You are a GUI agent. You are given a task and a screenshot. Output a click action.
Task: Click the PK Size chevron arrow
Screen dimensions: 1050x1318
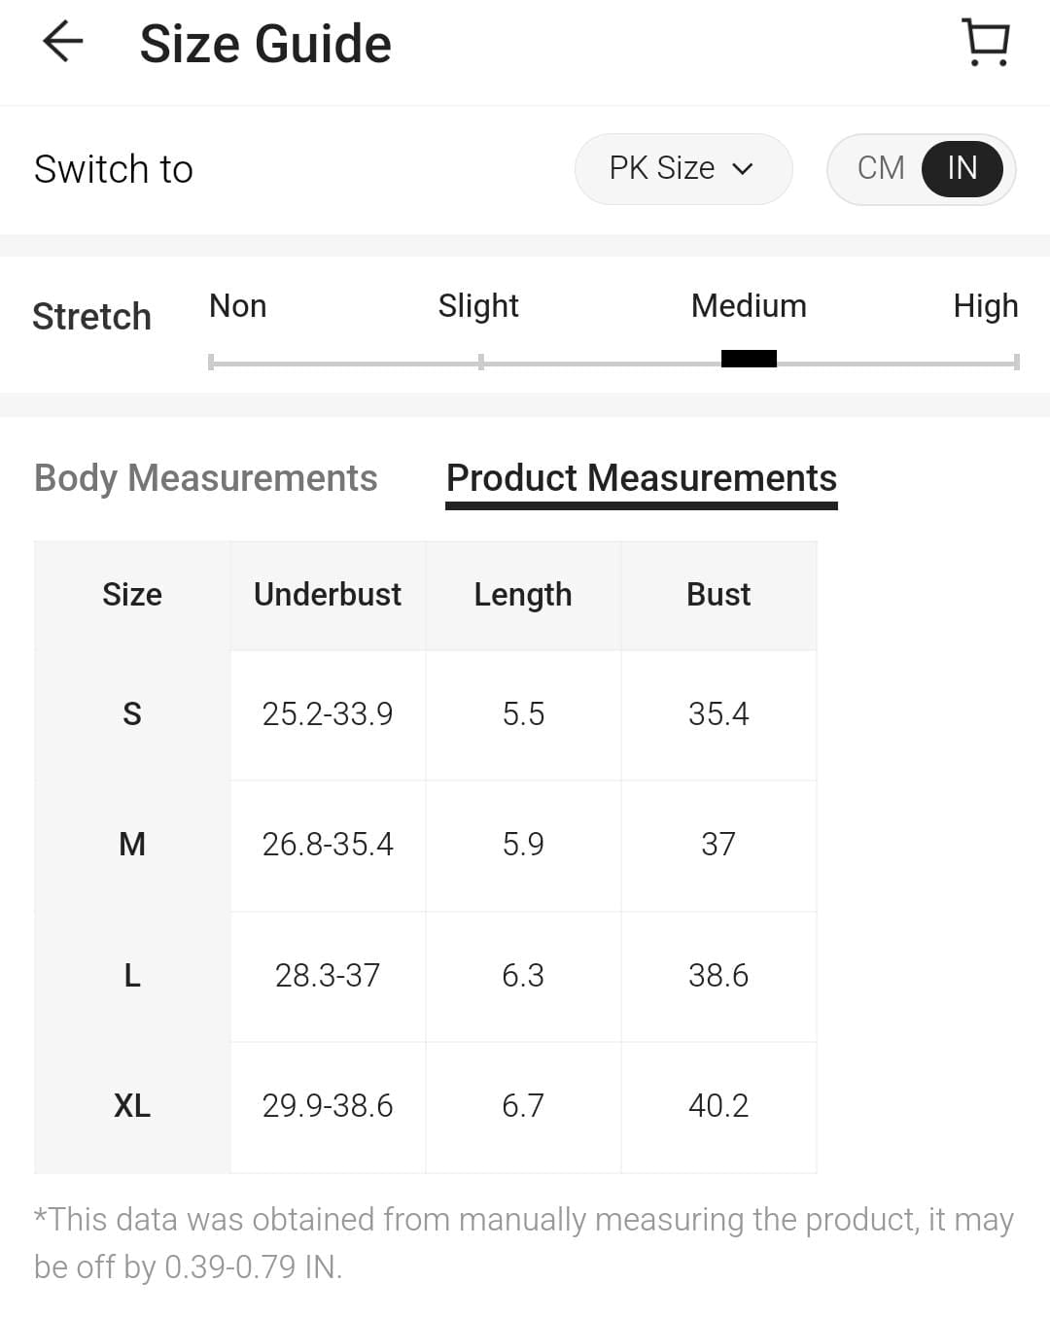pos(743,169)
